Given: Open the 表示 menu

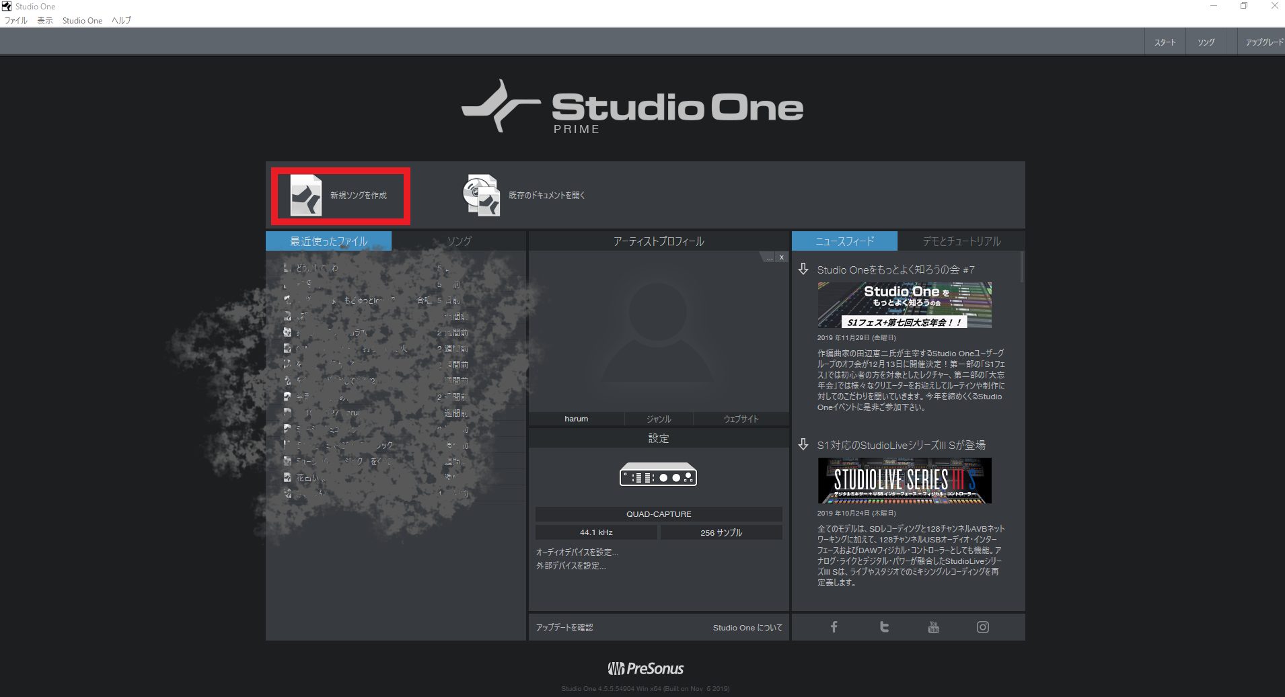Looking at the screenshot, I should 45,21.
